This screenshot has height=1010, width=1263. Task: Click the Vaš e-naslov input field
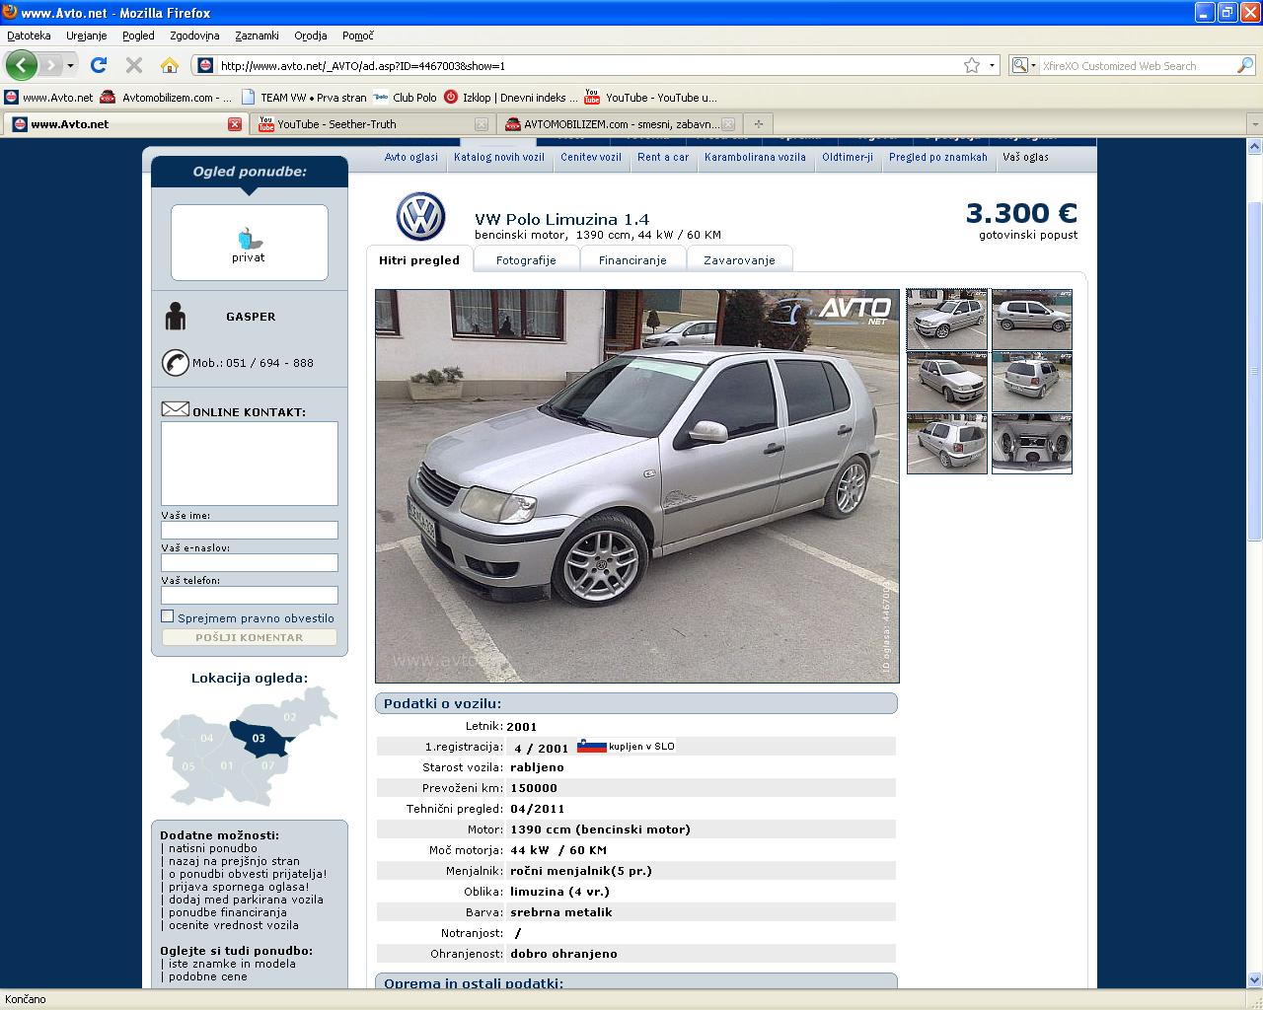pyautogui.click(x=250, y=563)
